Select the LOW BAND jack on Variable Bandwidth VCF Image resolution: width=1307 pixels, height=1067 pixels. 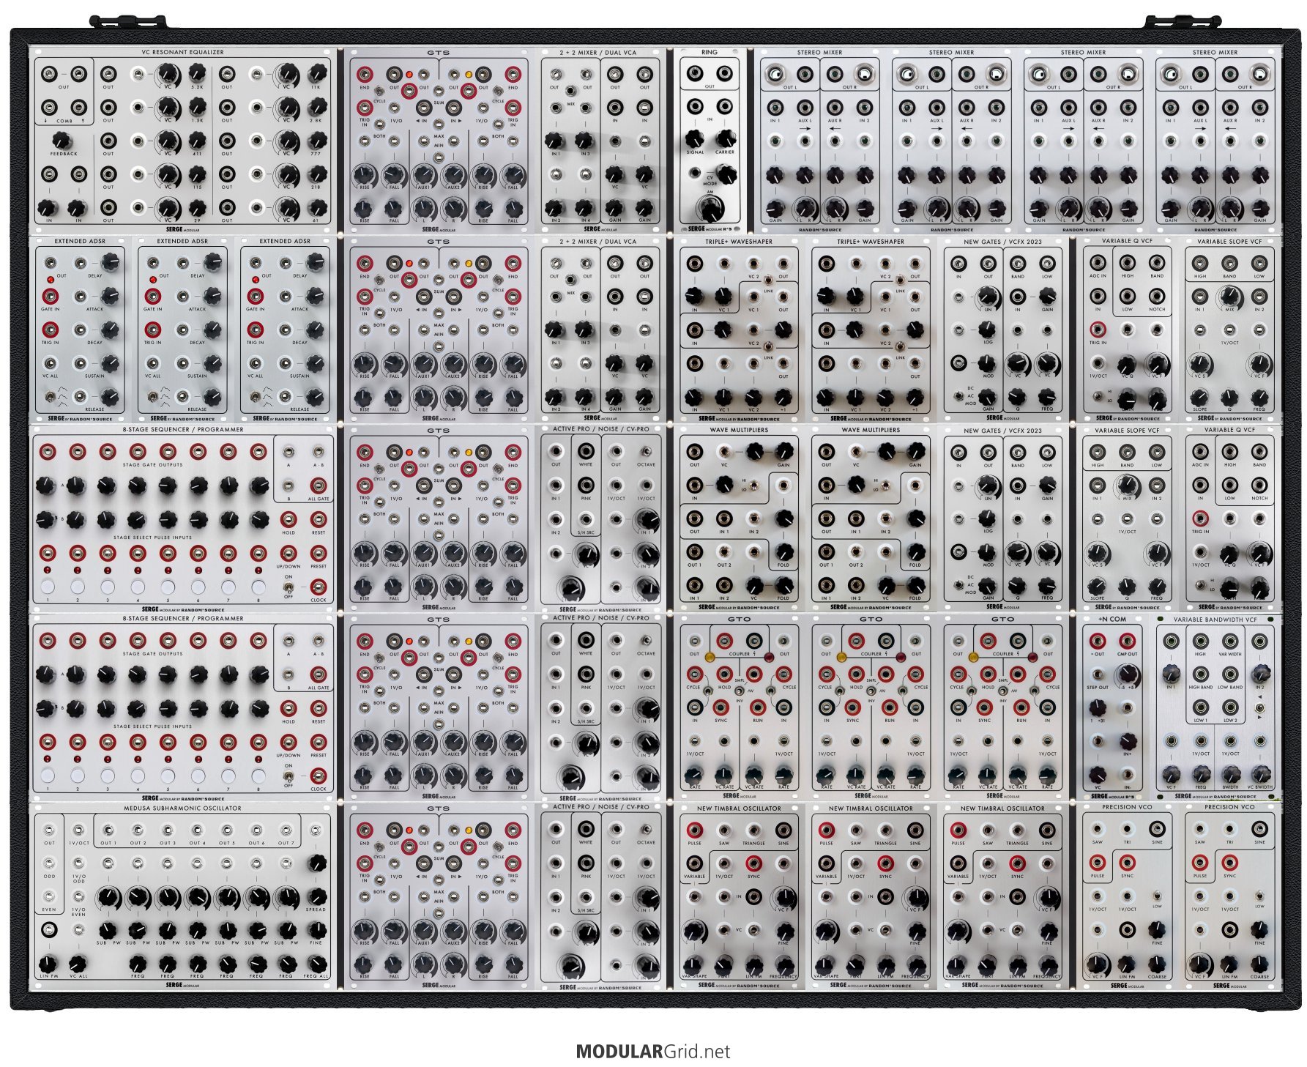coord(1230,674)
